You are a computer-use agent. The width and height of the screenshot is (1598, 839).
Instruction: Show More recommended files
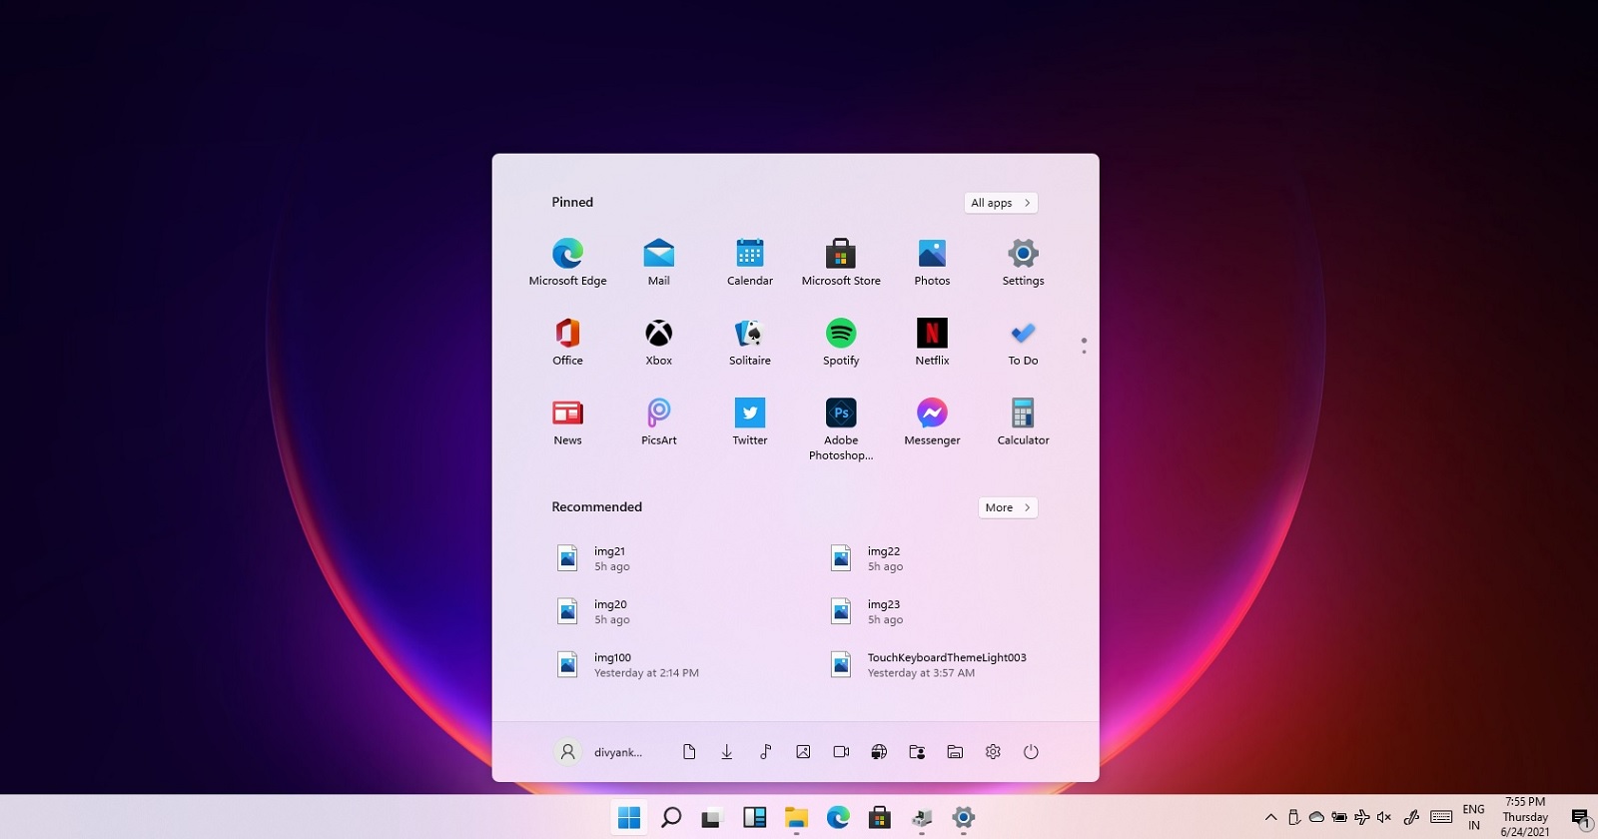pos(1008,507)
